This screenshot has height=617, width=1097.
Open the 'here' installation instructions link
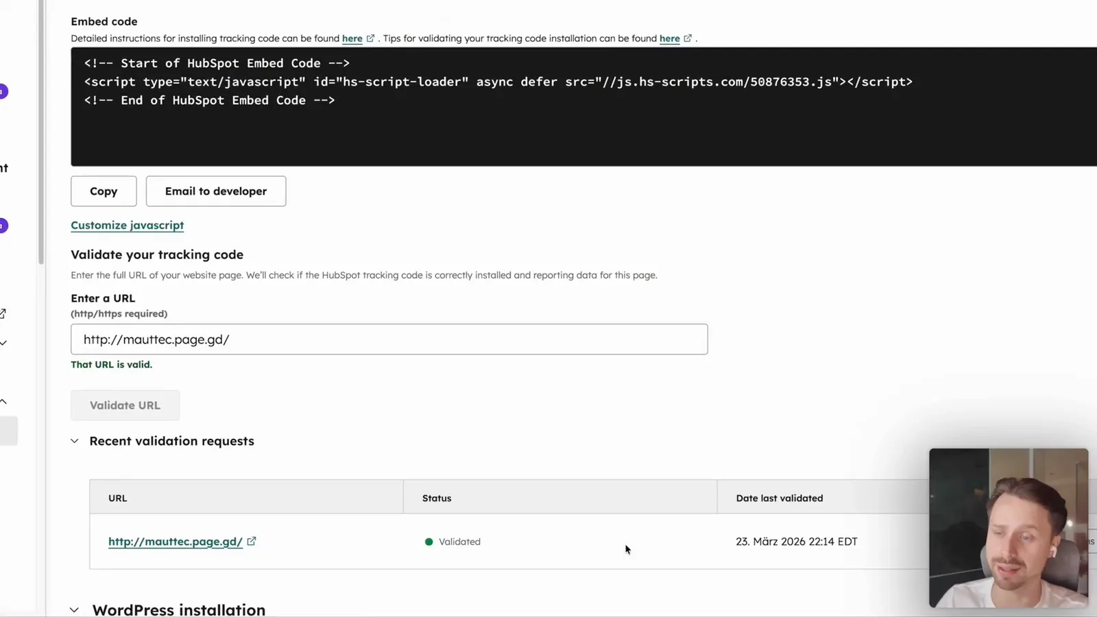(x=352, y=38)
